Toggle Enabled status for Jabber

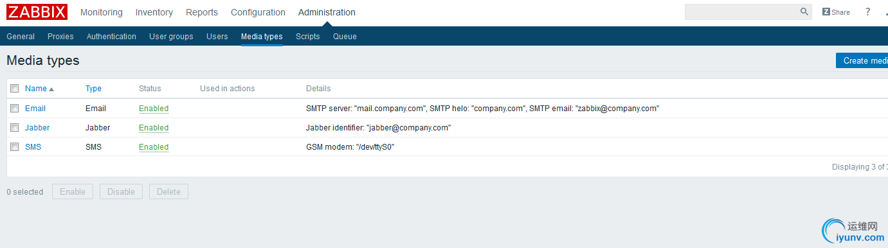154,128
